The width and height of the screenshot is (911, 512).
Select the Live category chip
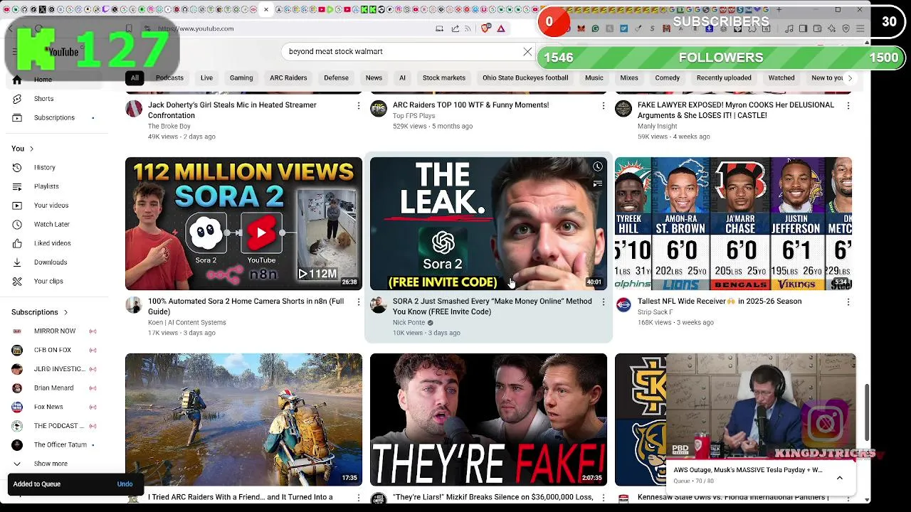(206, 78)
